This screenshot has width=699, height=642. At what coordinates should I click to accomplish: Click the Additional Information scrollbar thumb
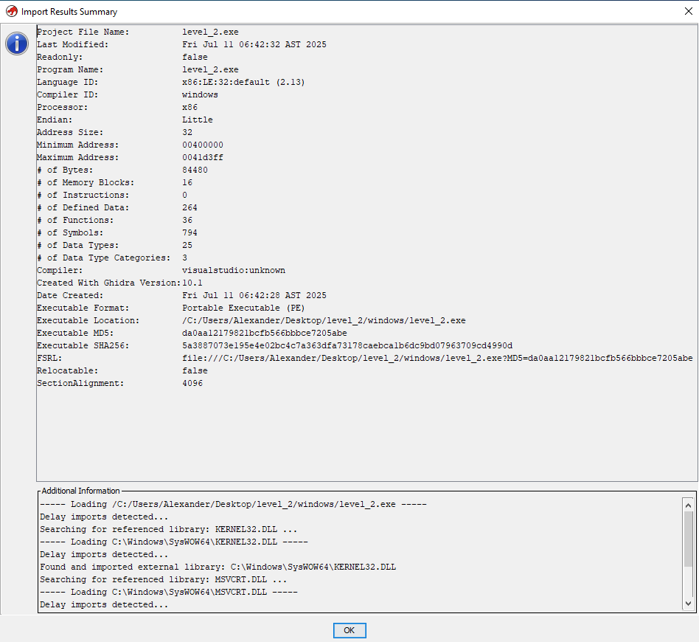tap(688, 540)
